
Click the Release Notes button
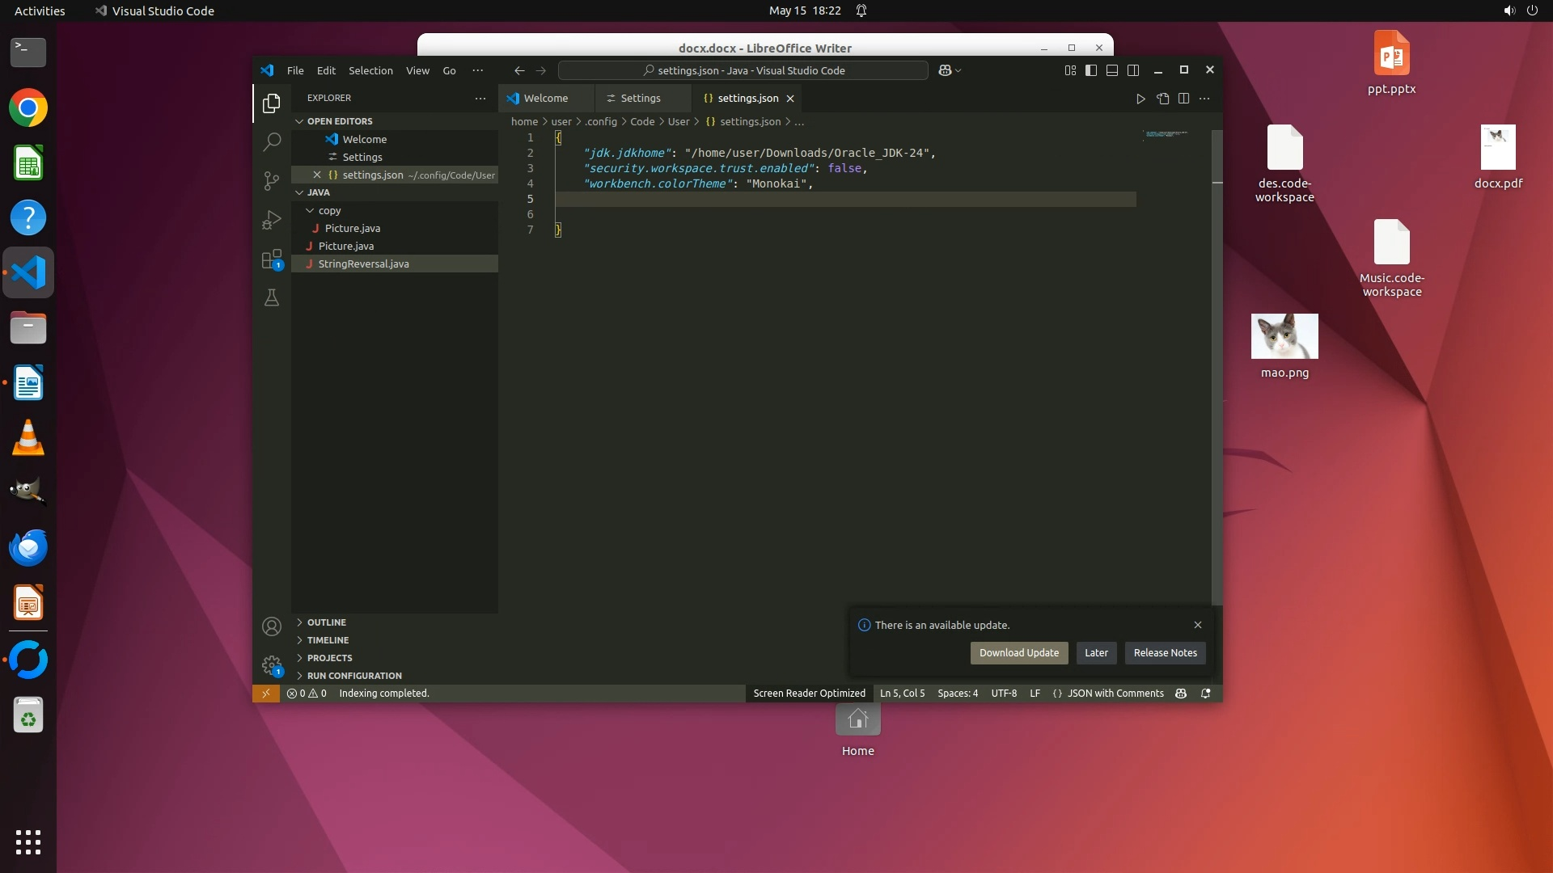[x=1165, y=653]
